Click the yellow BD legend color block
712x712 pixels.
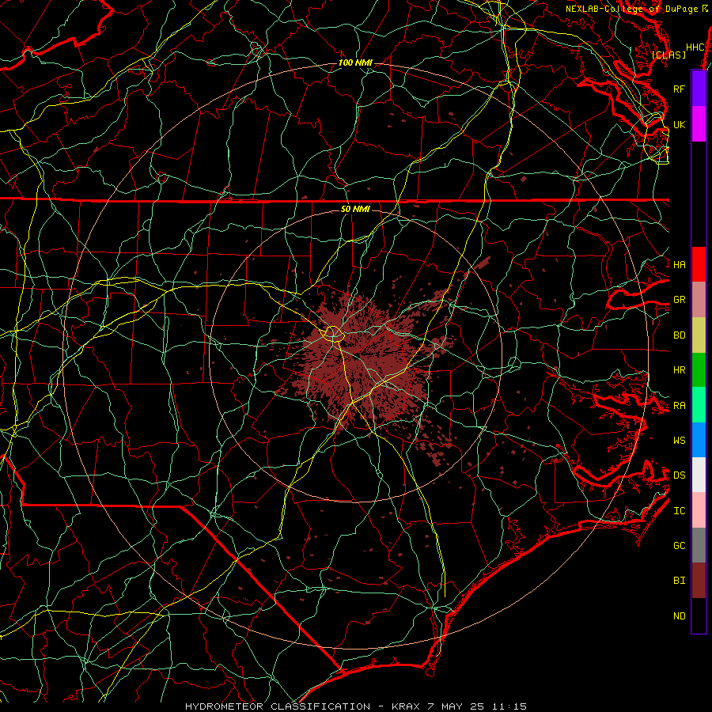click(x=699, y=335)
